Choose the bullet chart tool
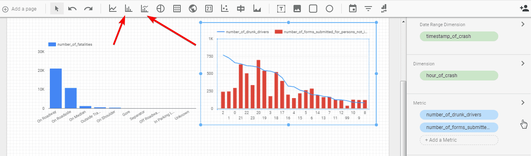531x156 pixels. (x=241, y=9)
